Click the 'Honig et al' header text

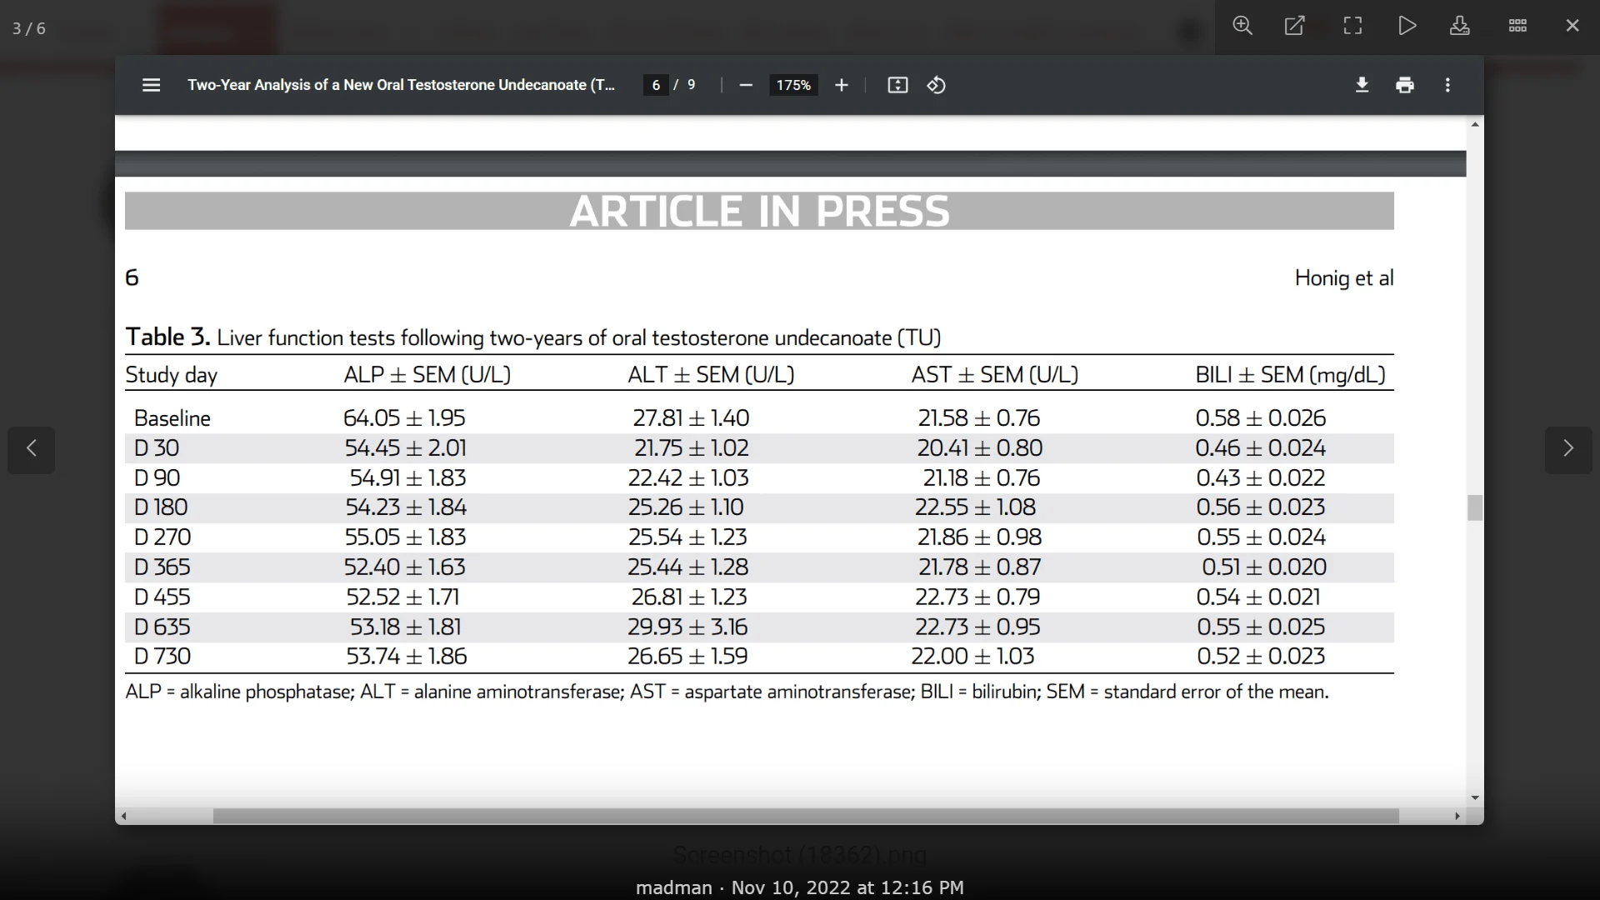click(1344, 278)
